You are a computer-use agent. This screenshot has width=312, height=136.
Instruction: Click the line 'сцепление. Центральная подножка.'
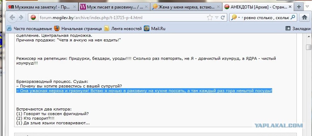pos(54,36)
